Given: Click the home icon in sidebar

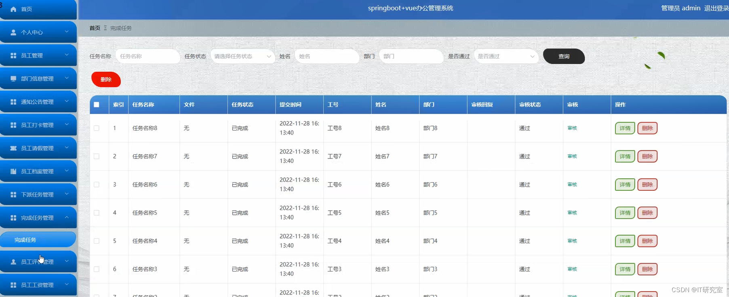Looking at the screenshot, I should click(x=13, y=9).
